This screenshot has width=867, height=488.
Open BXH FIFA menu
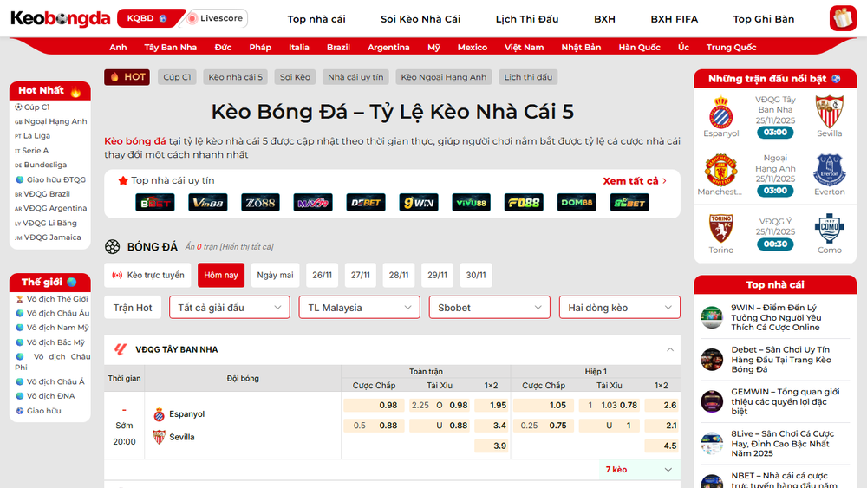[674, 19]
